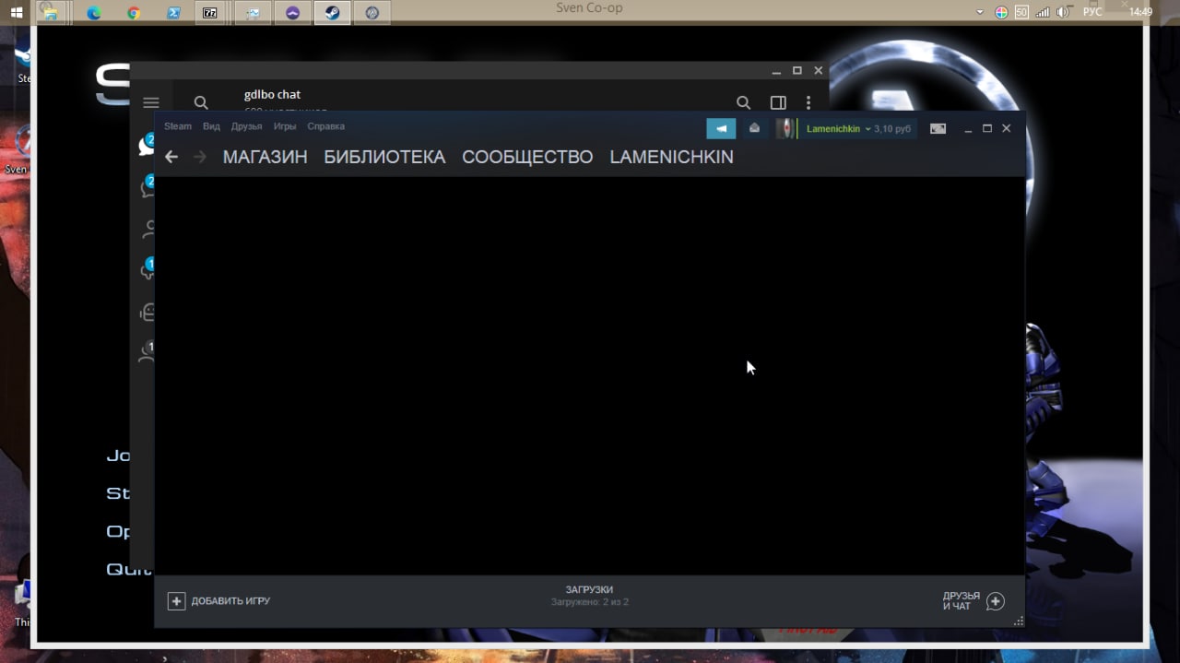
Task: Open purple app taskbar button
Action: (292, 13)
